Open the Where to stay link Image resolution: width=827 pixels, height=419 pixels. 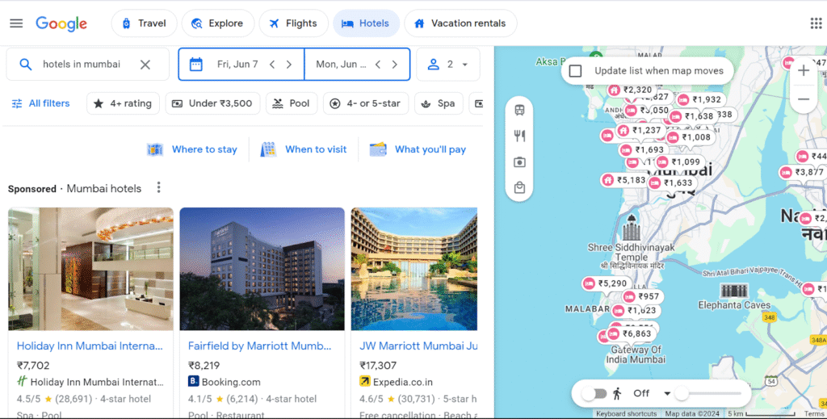(x=192, y=149)
